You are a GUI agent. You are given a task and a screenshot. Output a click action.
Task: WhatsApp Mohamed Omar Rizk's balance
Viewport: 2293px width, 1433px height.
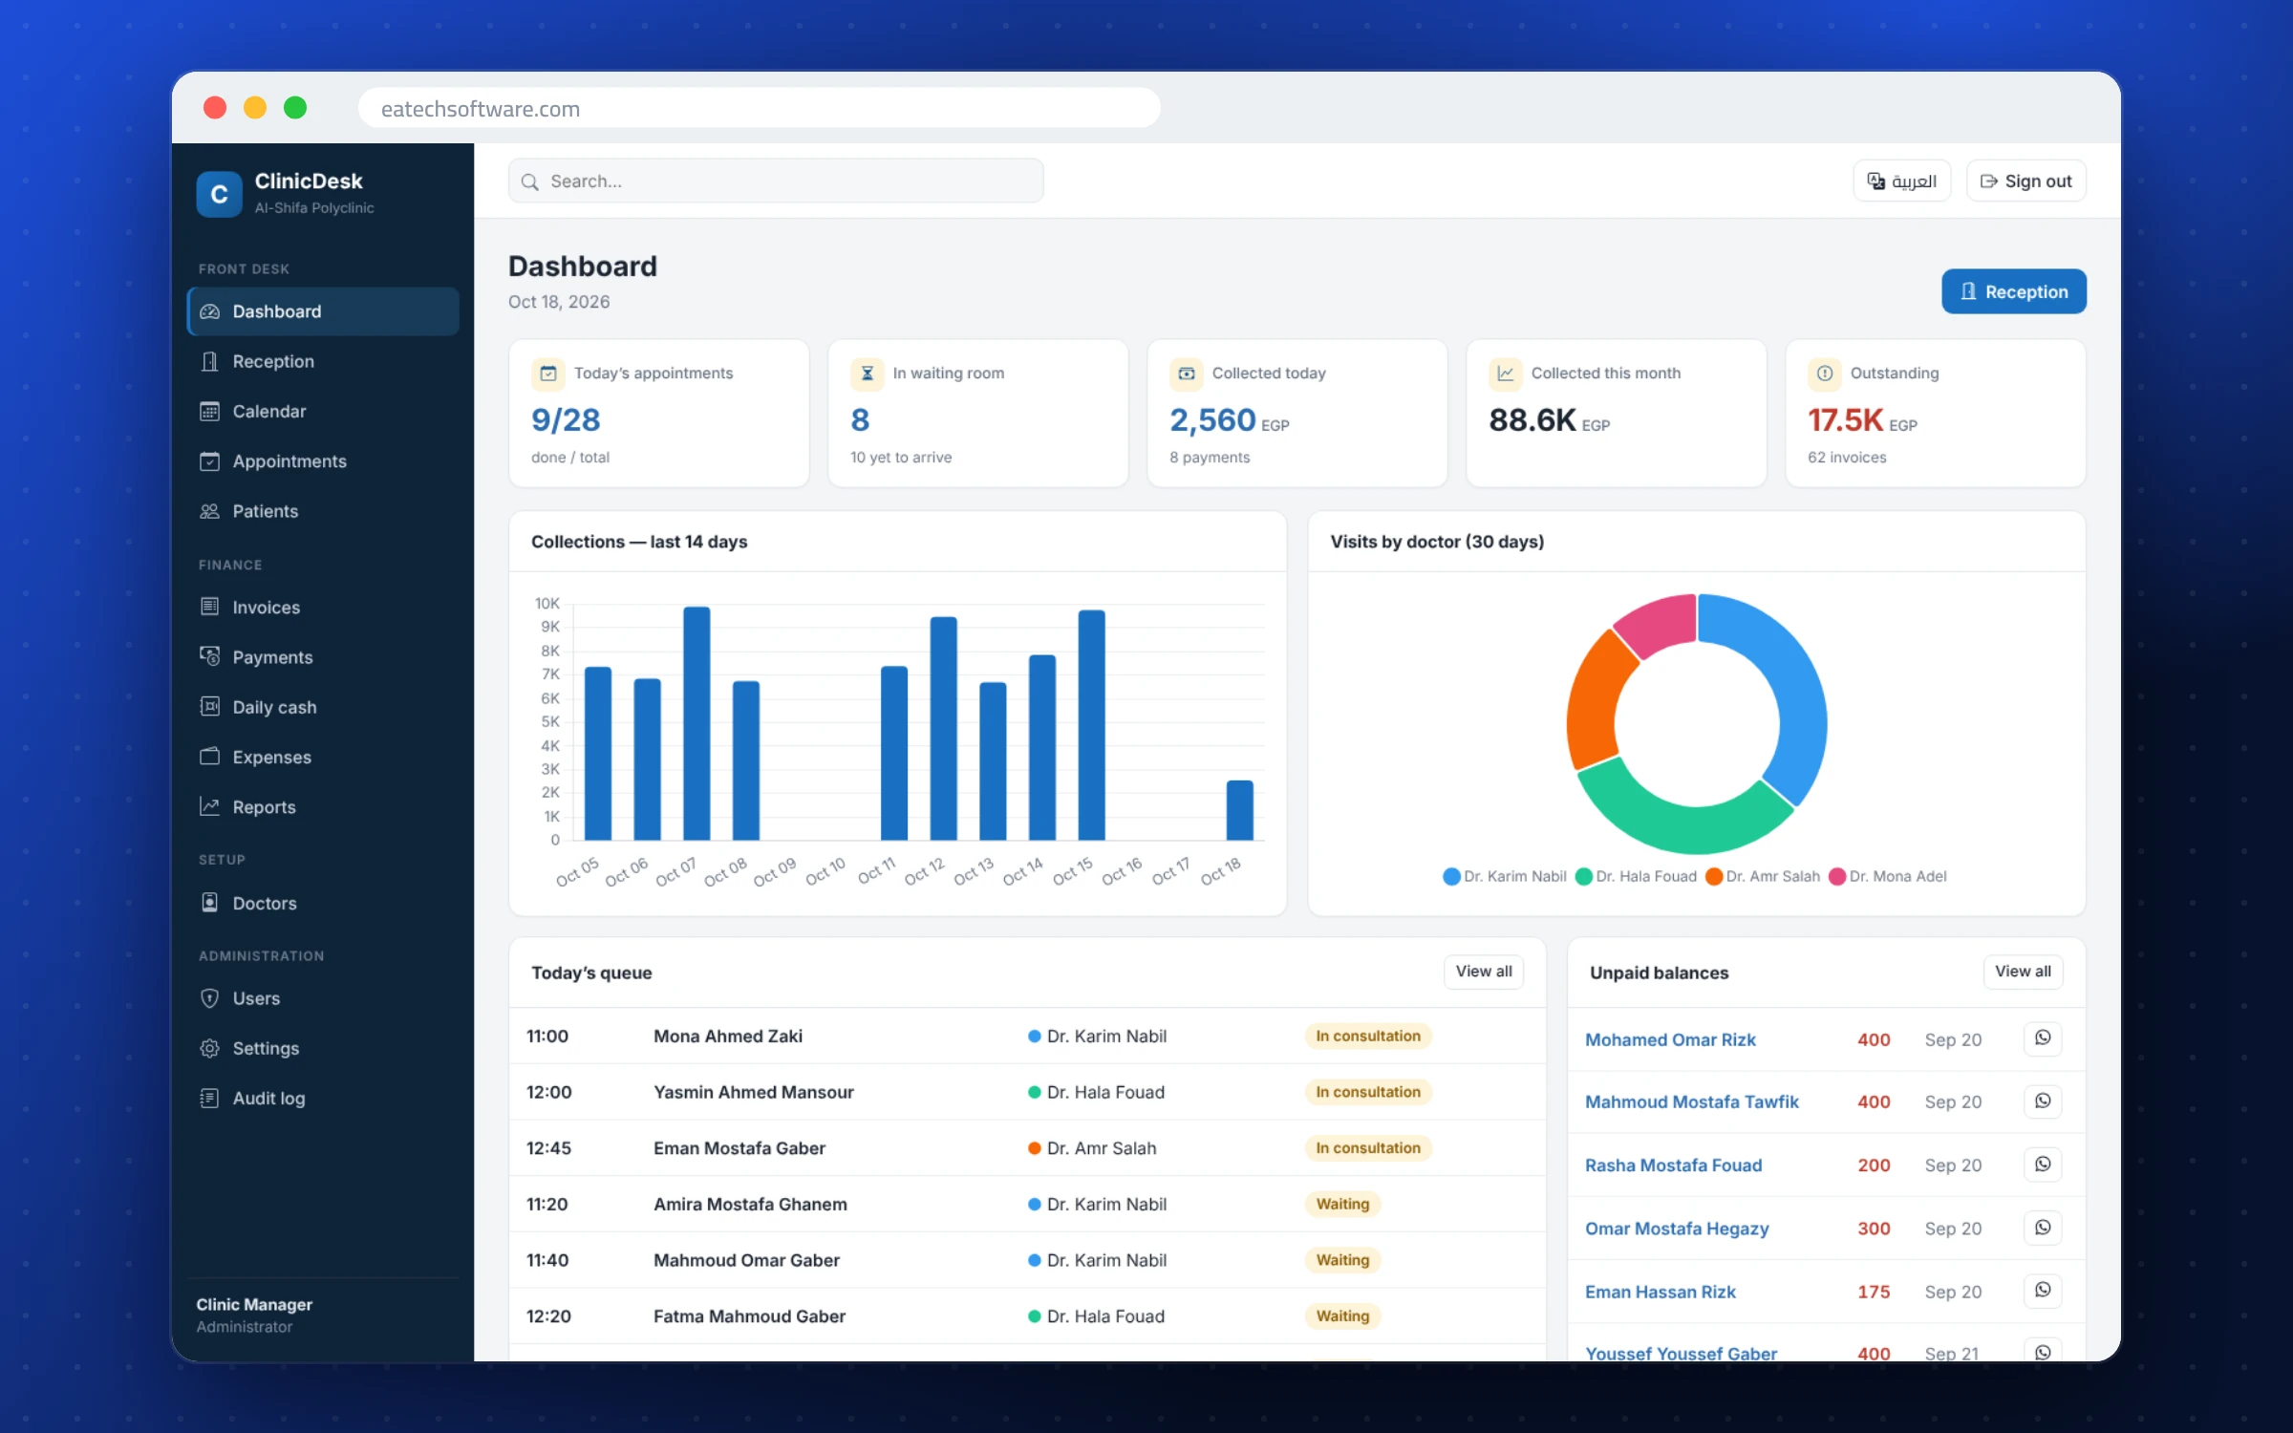(x=2043, y=1038)
